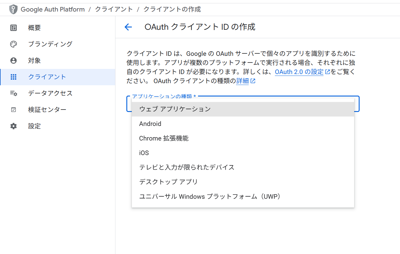Image resolution: width=400 pixels, height=254 pixels.
Task: Select ウェブ アプリケーション from the dropdown
Action: pos(175,109)
